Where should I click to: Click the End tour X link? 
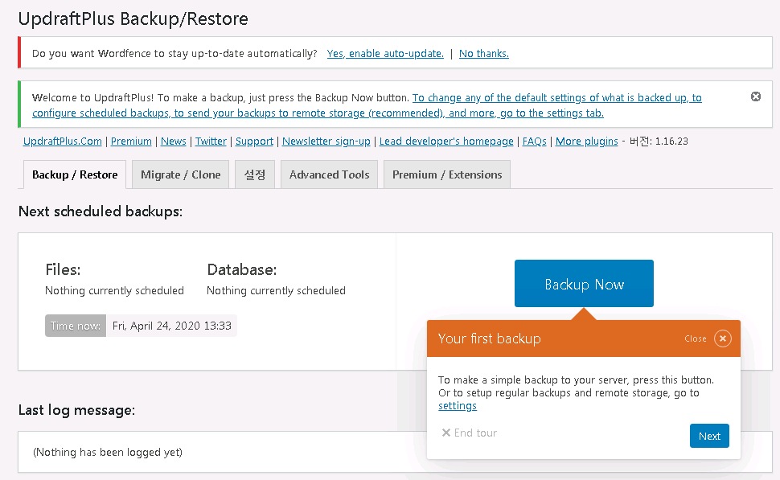[x=469, y=433]
